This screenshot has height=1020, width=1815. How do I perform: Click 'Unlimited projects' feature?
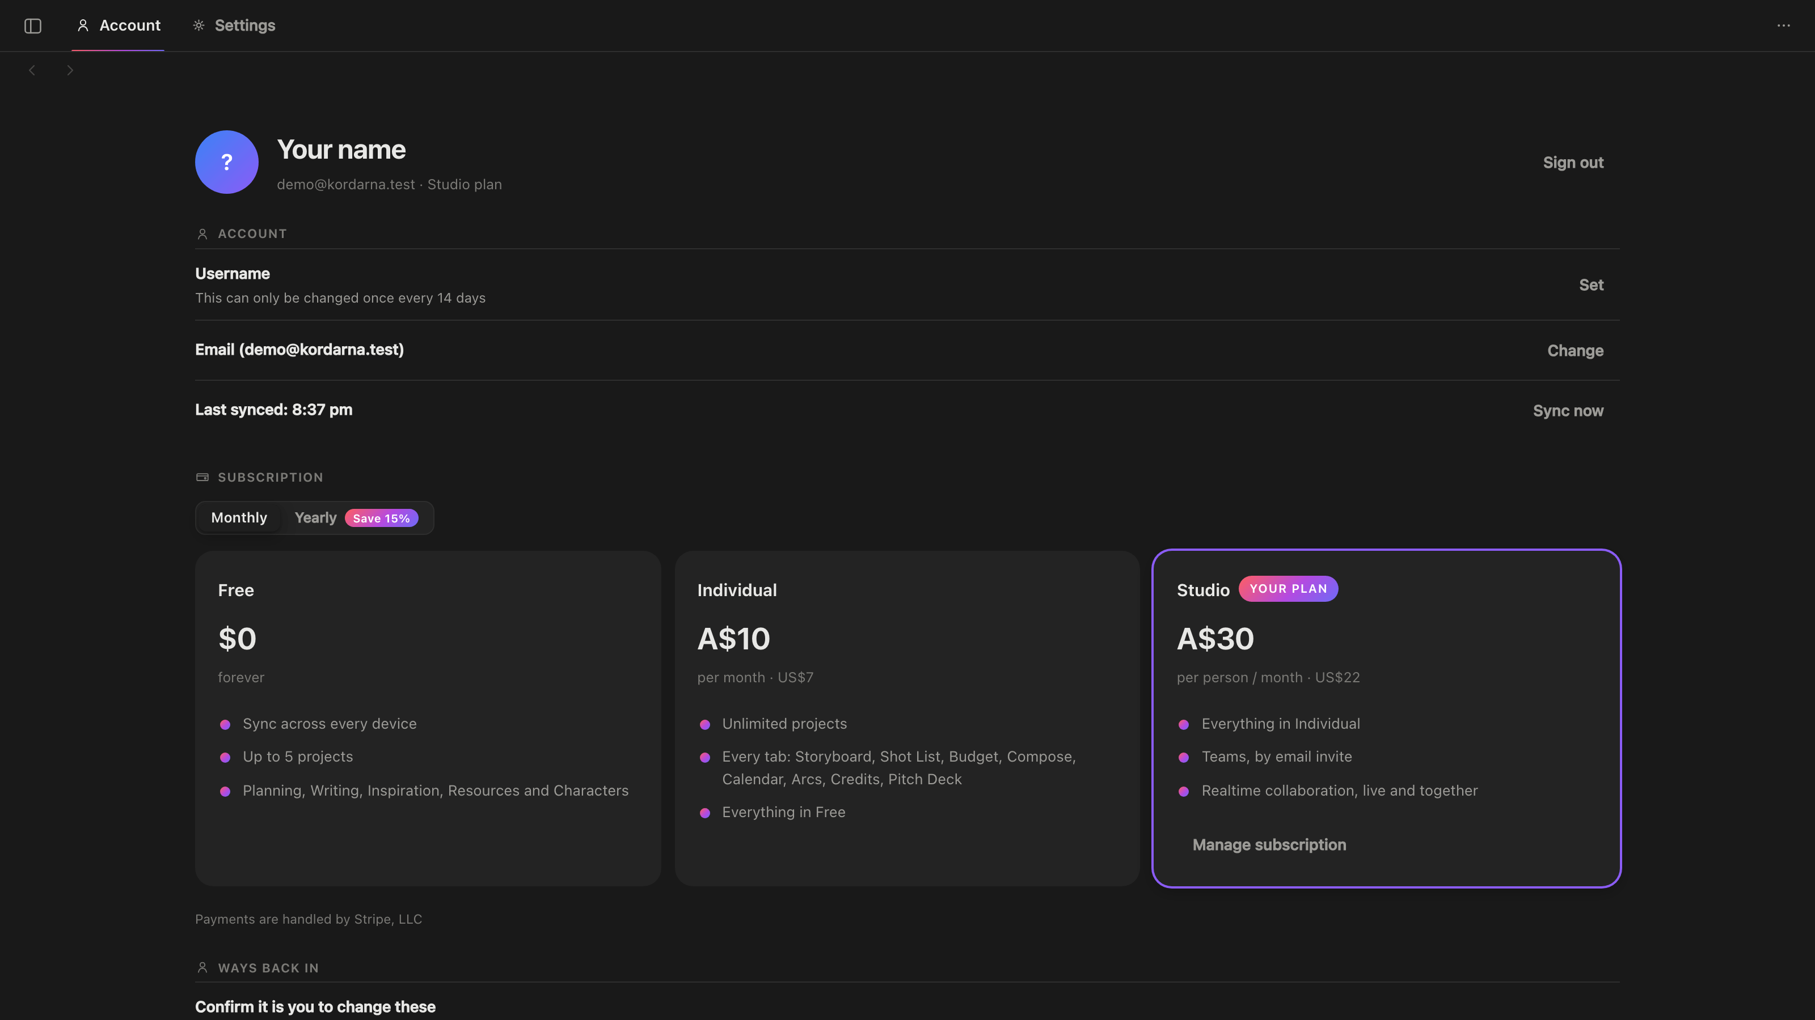tap(784, 724)
